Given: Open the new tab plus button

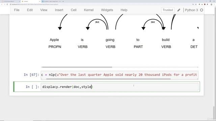Looking at the screenshot, I should click(x=63, y=1).
